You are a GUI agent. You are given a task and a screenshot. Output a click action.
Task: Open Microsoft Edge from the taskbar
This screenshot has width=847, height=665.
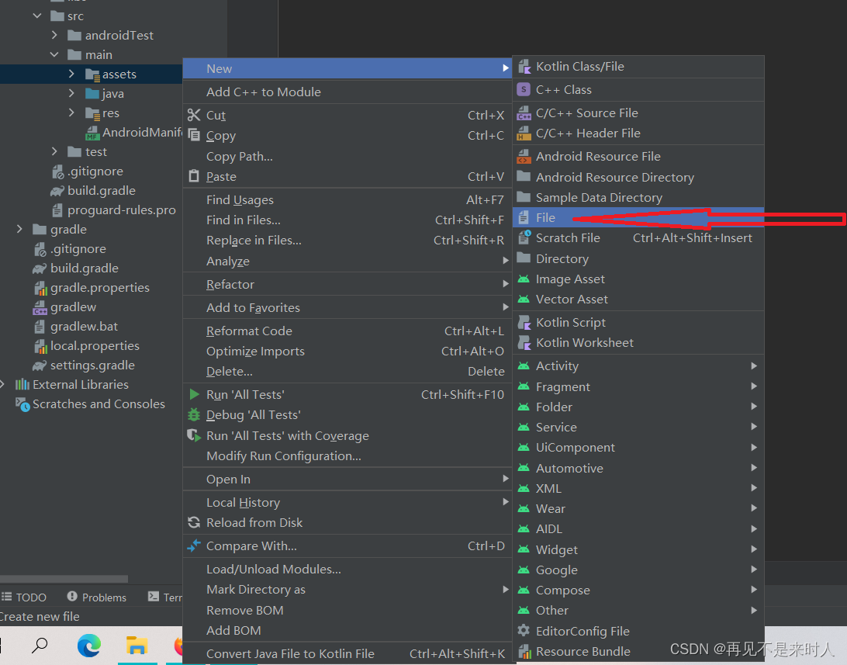(88, 645)
